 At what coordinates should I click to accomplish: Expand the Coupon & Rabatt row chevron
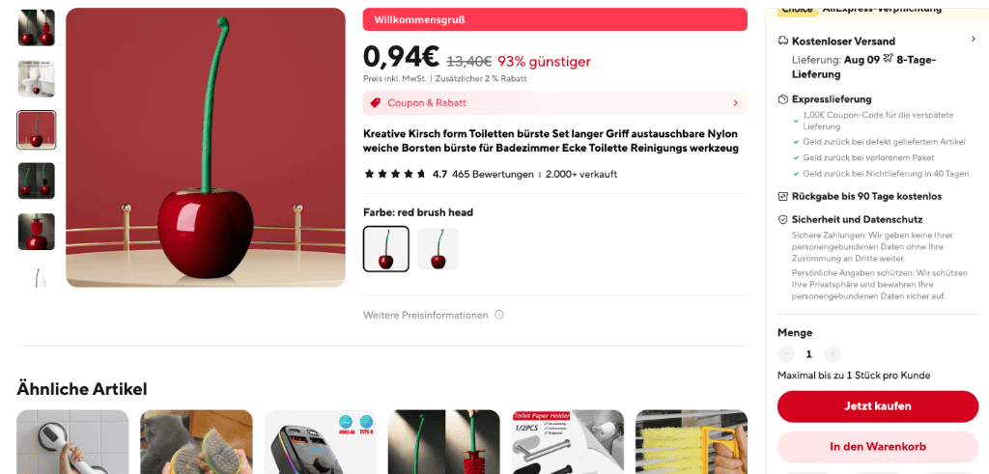tap(735, 102)
